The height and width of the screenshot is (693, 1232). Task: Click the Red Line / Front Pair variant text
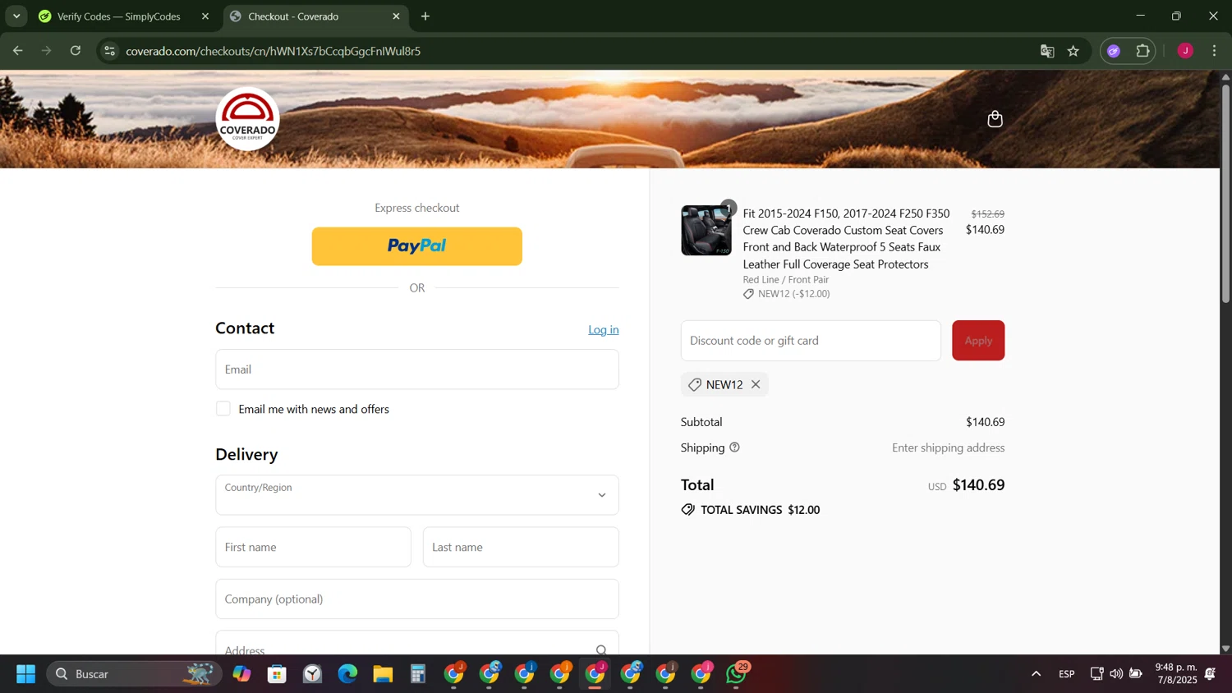coord(786,280)
